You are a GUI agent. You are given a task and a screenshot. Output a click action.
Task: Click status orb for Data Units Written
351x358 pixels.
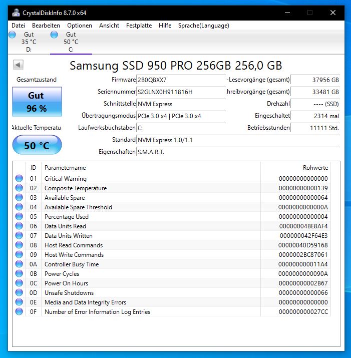coord(19,235)
